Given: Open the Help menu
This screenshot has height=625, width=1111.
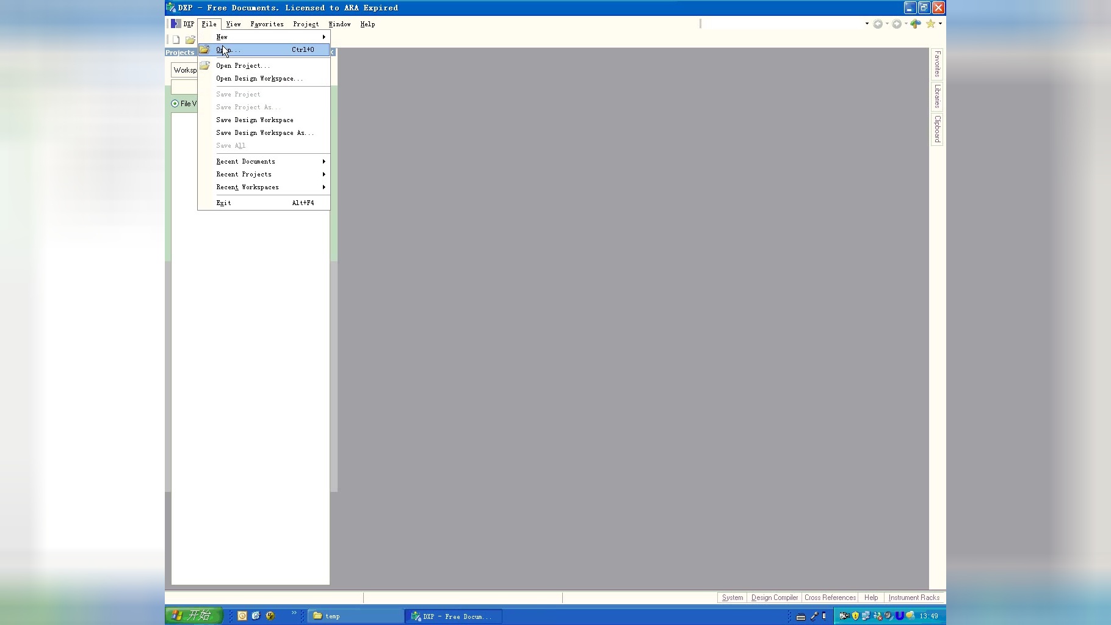Looking at the screenshot, I should [367, 24].
